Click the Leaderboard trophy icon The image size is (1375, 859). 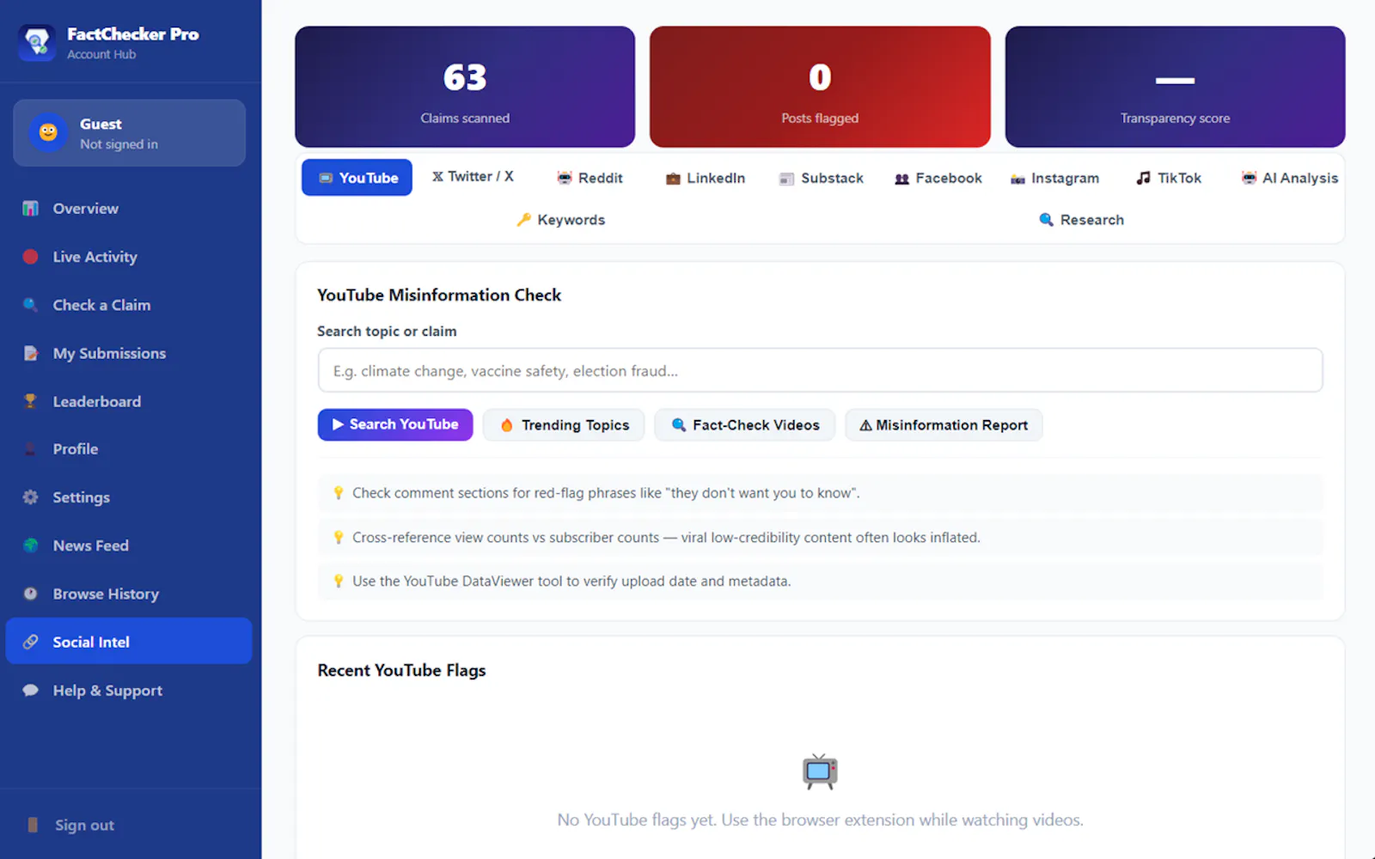pyautogui.click(x=31, y=401)
